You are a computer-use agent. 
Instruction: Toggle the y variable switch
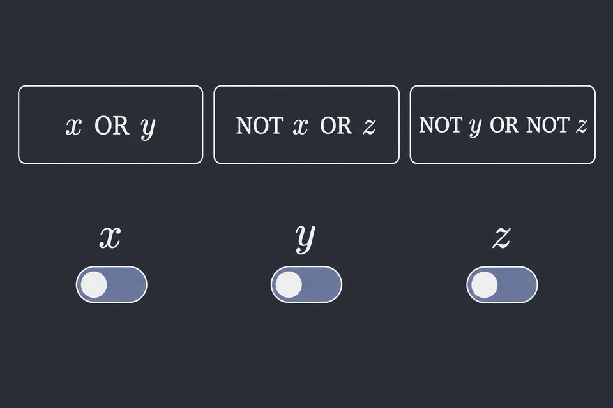point(306,284)
